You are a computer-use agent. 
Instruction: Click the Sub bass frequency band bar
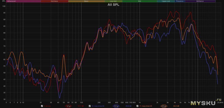pyautogui.click(x=55, y=1)
